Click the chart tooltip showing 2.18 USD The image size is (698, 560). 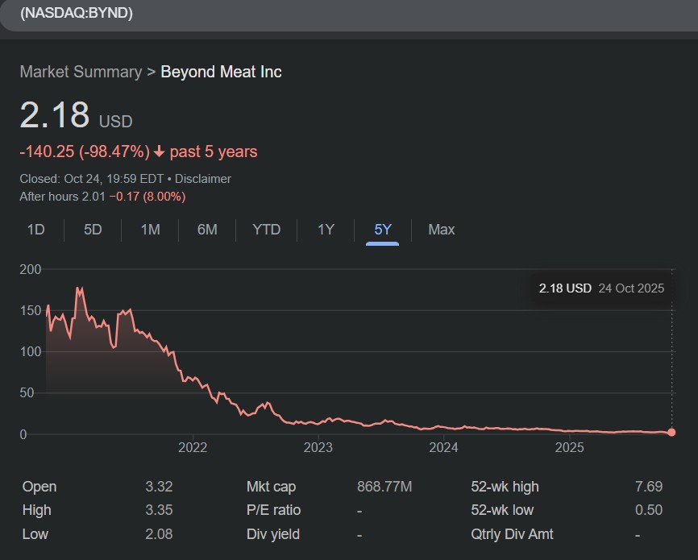point(601,288)
